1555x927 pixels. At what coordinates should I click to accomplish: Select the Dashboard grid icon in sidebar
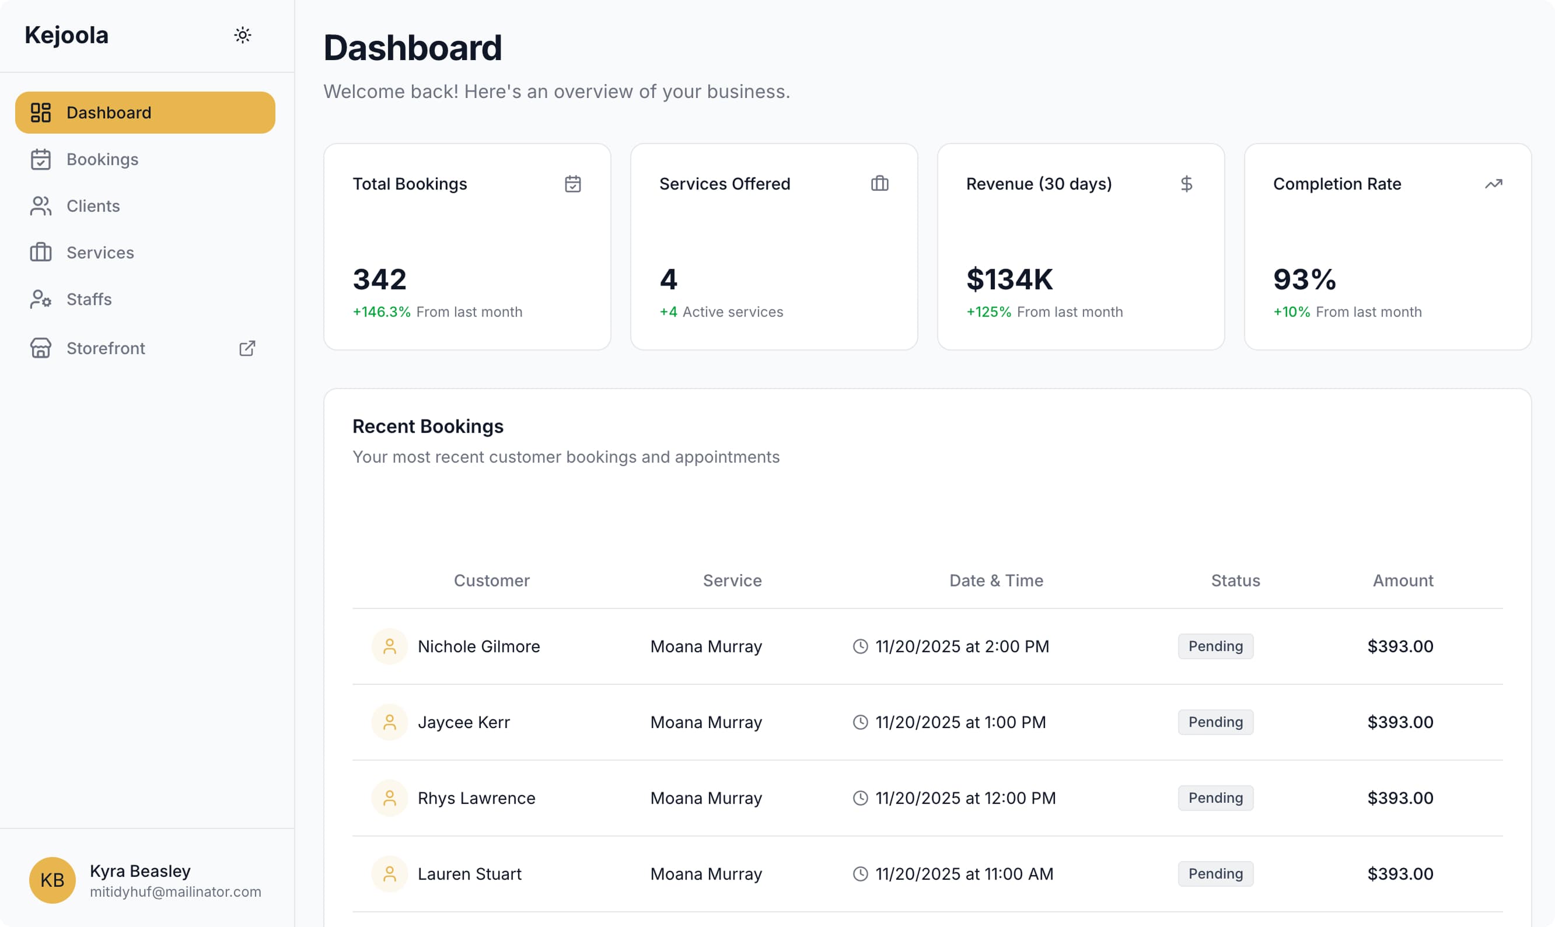(40, 113)
